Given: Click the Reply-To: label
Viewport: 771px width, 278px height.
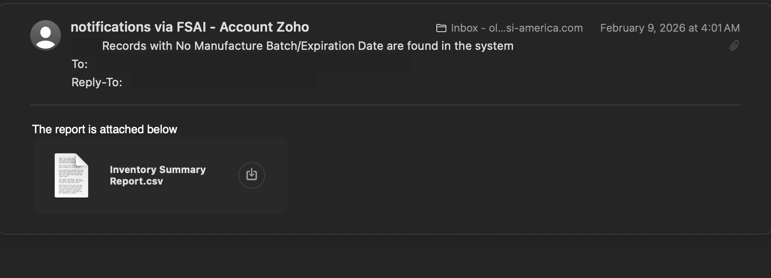Looking at the screenshot, I should pos(97,82).
